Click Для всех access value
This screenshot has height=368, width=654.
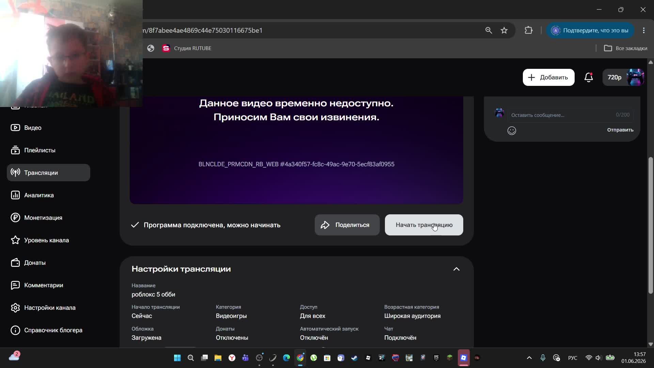(x=312, y=316)
